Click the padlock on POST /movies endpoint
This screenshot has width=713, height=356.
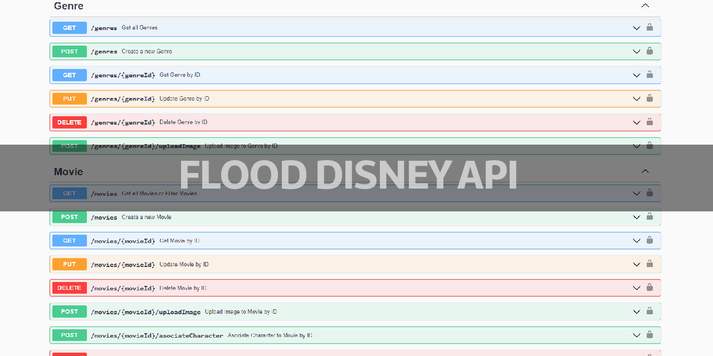tap(649, 217)
